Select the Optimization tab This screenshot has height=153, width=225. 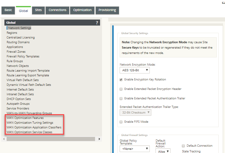(x=82, y=10)
